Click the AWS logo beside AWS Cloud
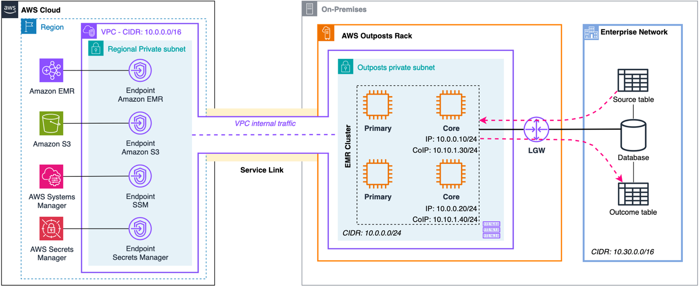Viewport: 699px width, 286px height. pos(10,10)
